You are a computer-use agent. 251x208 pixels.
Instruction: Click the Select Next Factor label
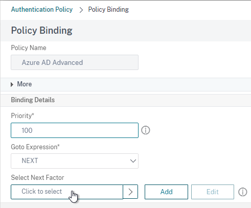[x=37, y=178]
